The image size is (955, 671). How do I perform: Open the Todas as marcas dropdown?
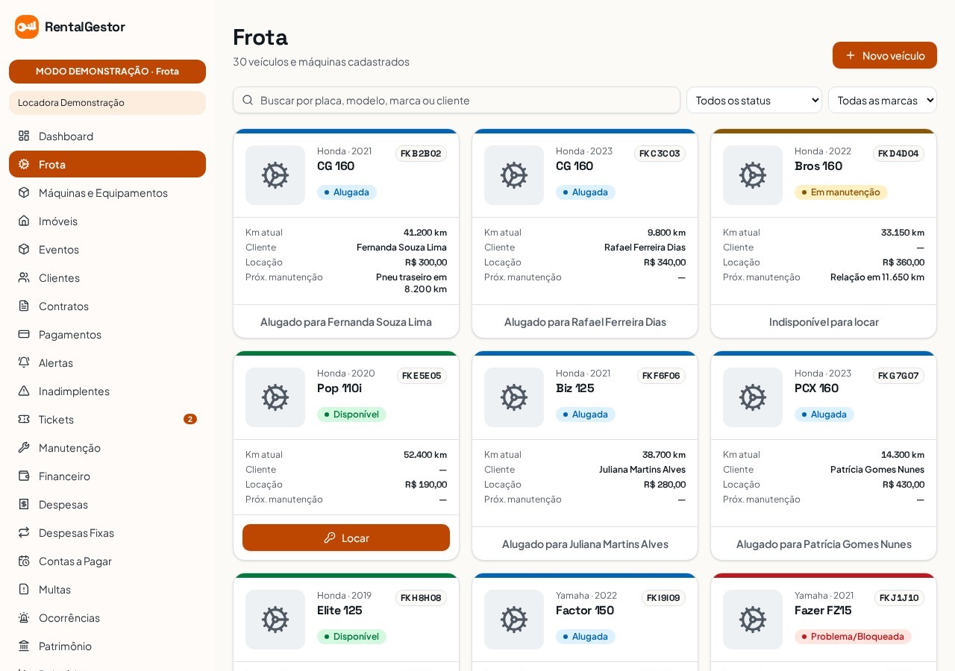click(x=883, y=100)
